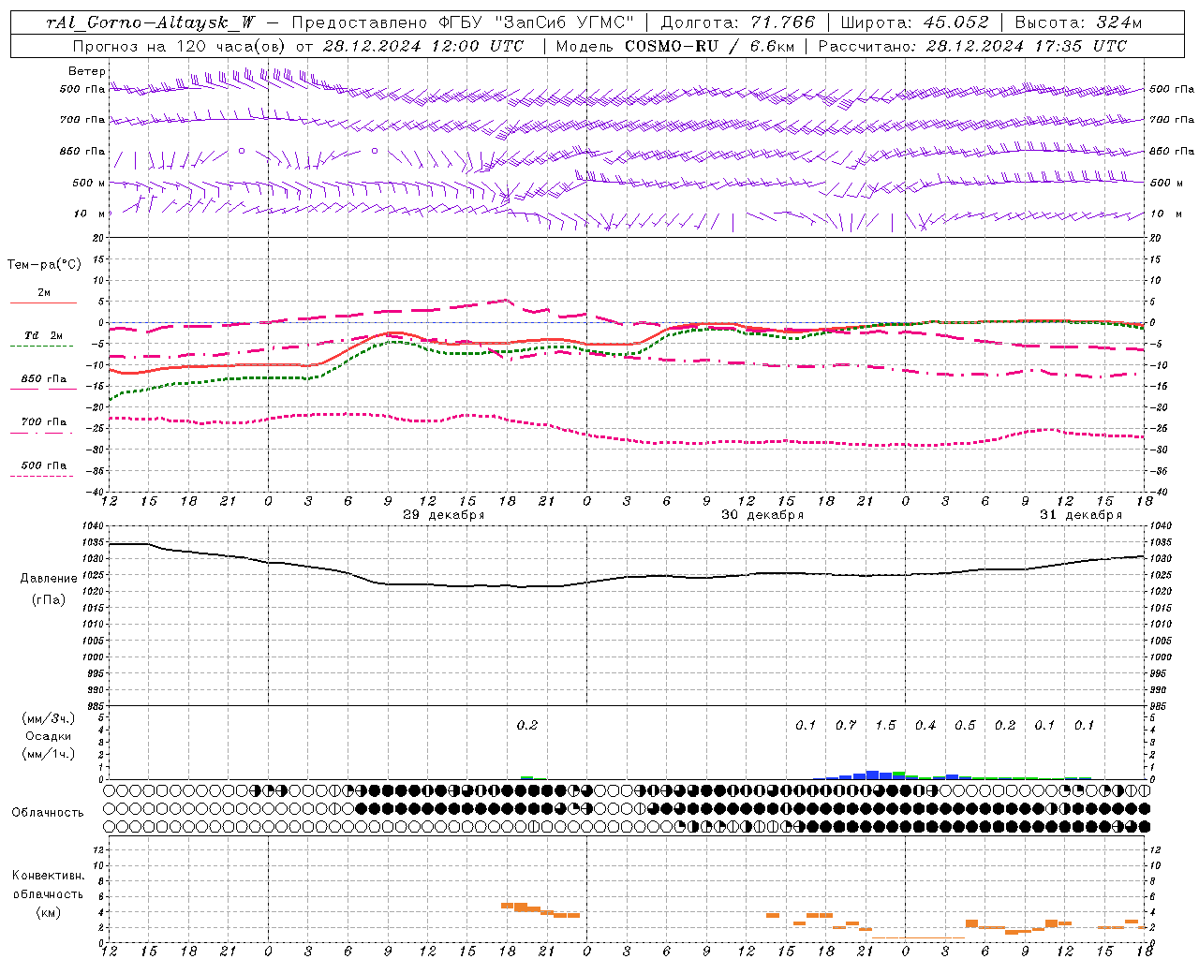Viewport: 1199px width, 959px height.
Task: Click the Облачность row label
Action: (x=48, y=813)
